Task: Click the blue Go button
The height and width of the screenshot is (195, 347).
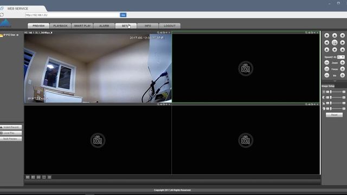Action: point(123,15)
